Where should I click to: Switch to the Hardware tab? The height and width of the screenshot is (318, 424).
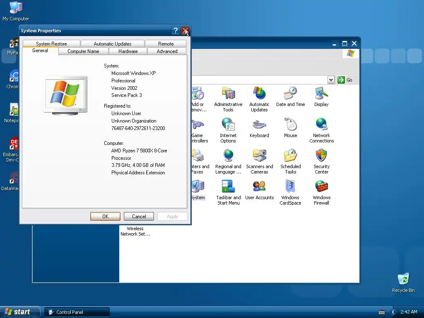[128, 51]
